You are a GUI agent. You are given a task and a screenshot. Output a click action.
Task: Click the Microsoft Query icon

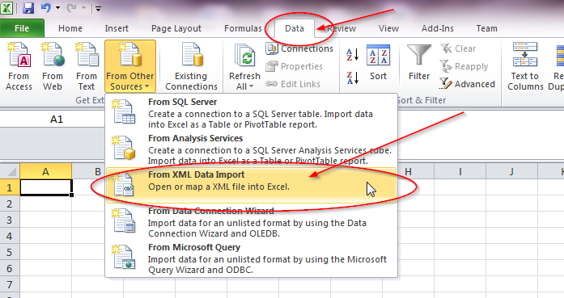click(x=123, y=258)
